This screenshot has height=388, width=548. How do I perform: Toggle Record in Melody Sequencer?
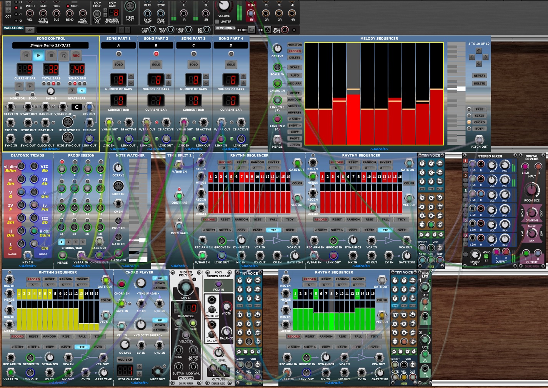click(x=295, y=51)
